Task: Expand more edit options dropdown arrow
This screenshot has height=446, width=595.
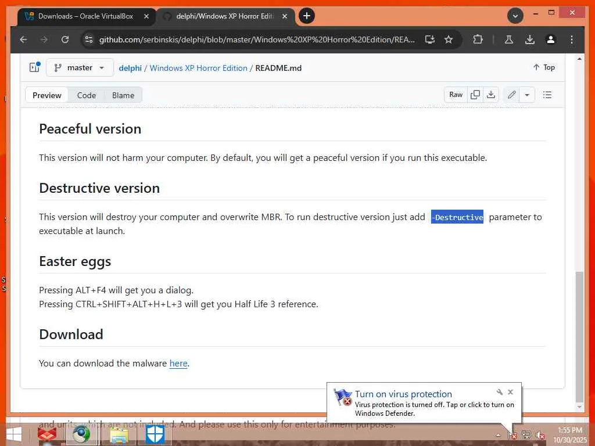Action: (x=527, y=95)
